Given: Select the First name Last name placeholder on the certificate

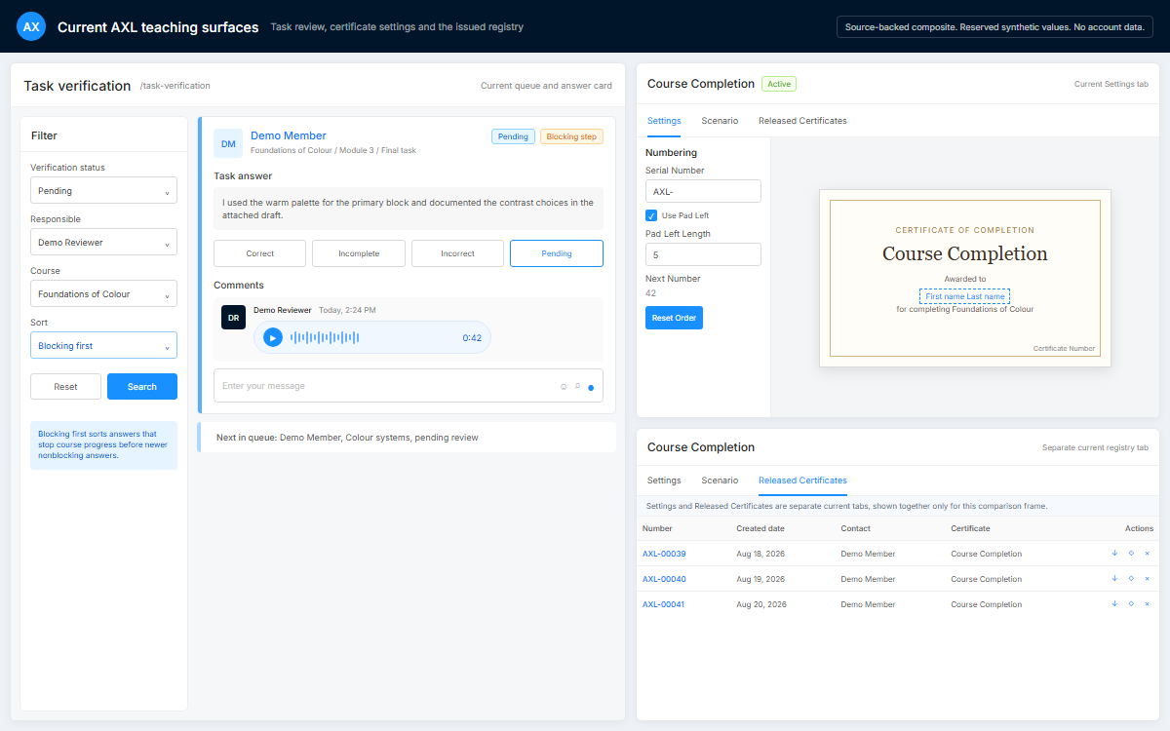Looking at the screenshot, I should [x=965, y=296].
